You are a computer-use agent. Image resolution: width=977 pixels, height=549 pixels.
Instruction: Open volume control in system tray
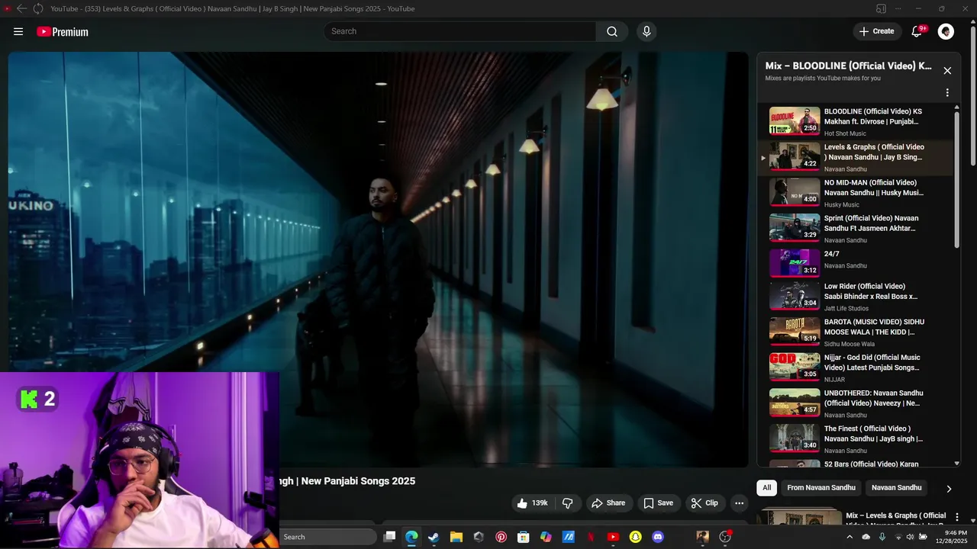click(x=910, y=537)
